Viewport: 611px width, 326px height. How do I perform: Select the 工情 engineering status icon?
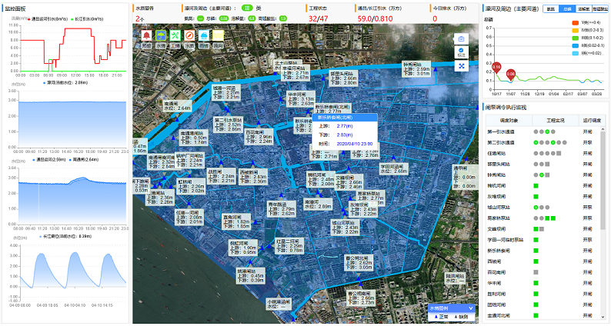[175, 36]
